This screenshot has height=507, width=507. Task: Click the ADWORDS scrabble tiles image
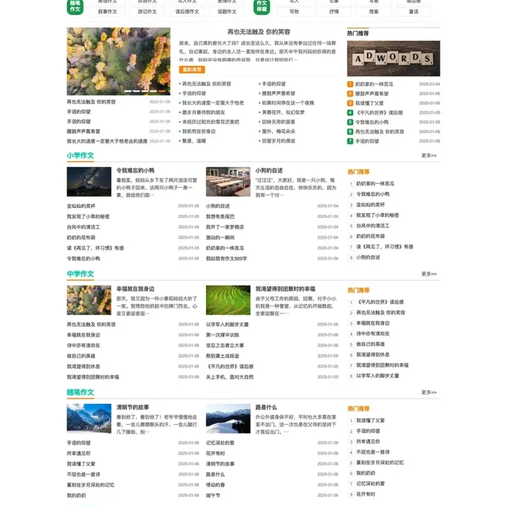pyautogui.click(x=394, y=58)
